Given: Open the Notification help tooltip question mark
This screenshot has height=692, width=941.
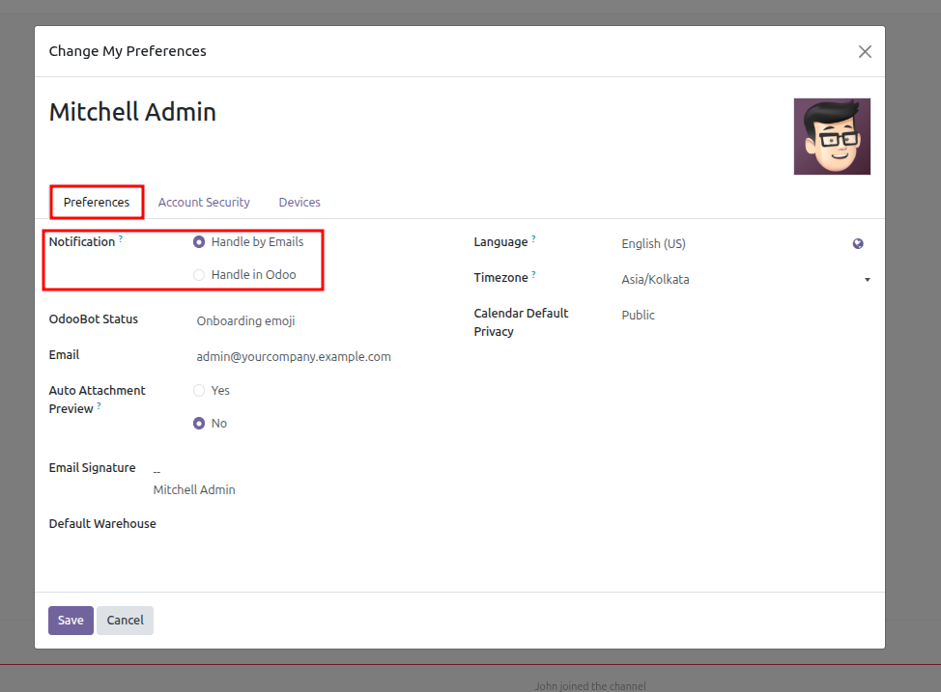Looking at the screenshot, I should (x=121, y=238).
